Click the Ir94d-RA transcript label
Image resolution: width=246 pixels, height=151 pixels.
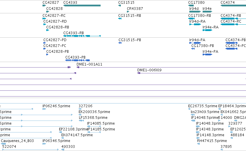(197, 21)
